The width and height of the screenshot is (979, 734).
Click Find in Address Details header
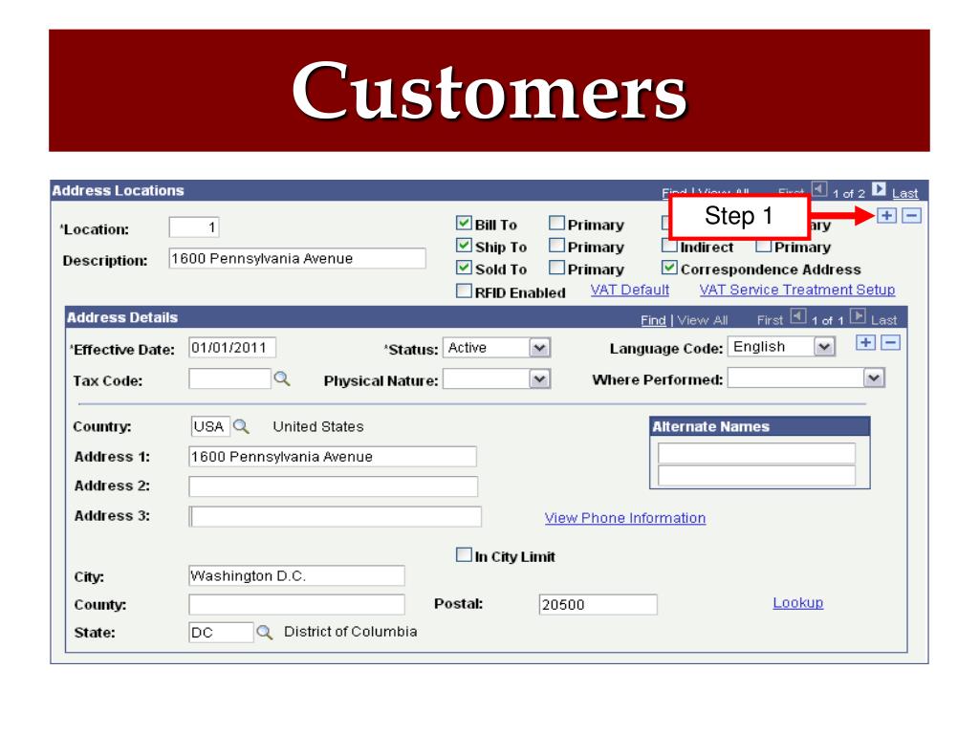coord(653,320)
